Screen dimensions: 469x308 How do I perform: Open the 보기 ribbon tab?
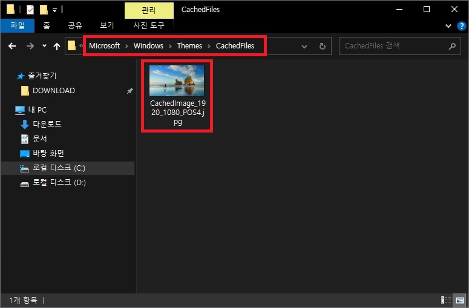107,25
